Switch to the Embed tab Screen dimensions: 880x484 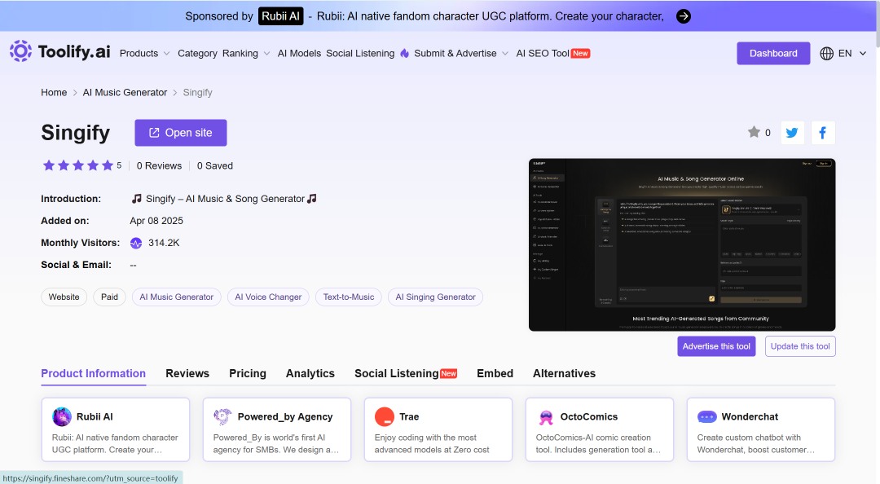point(495,373)
